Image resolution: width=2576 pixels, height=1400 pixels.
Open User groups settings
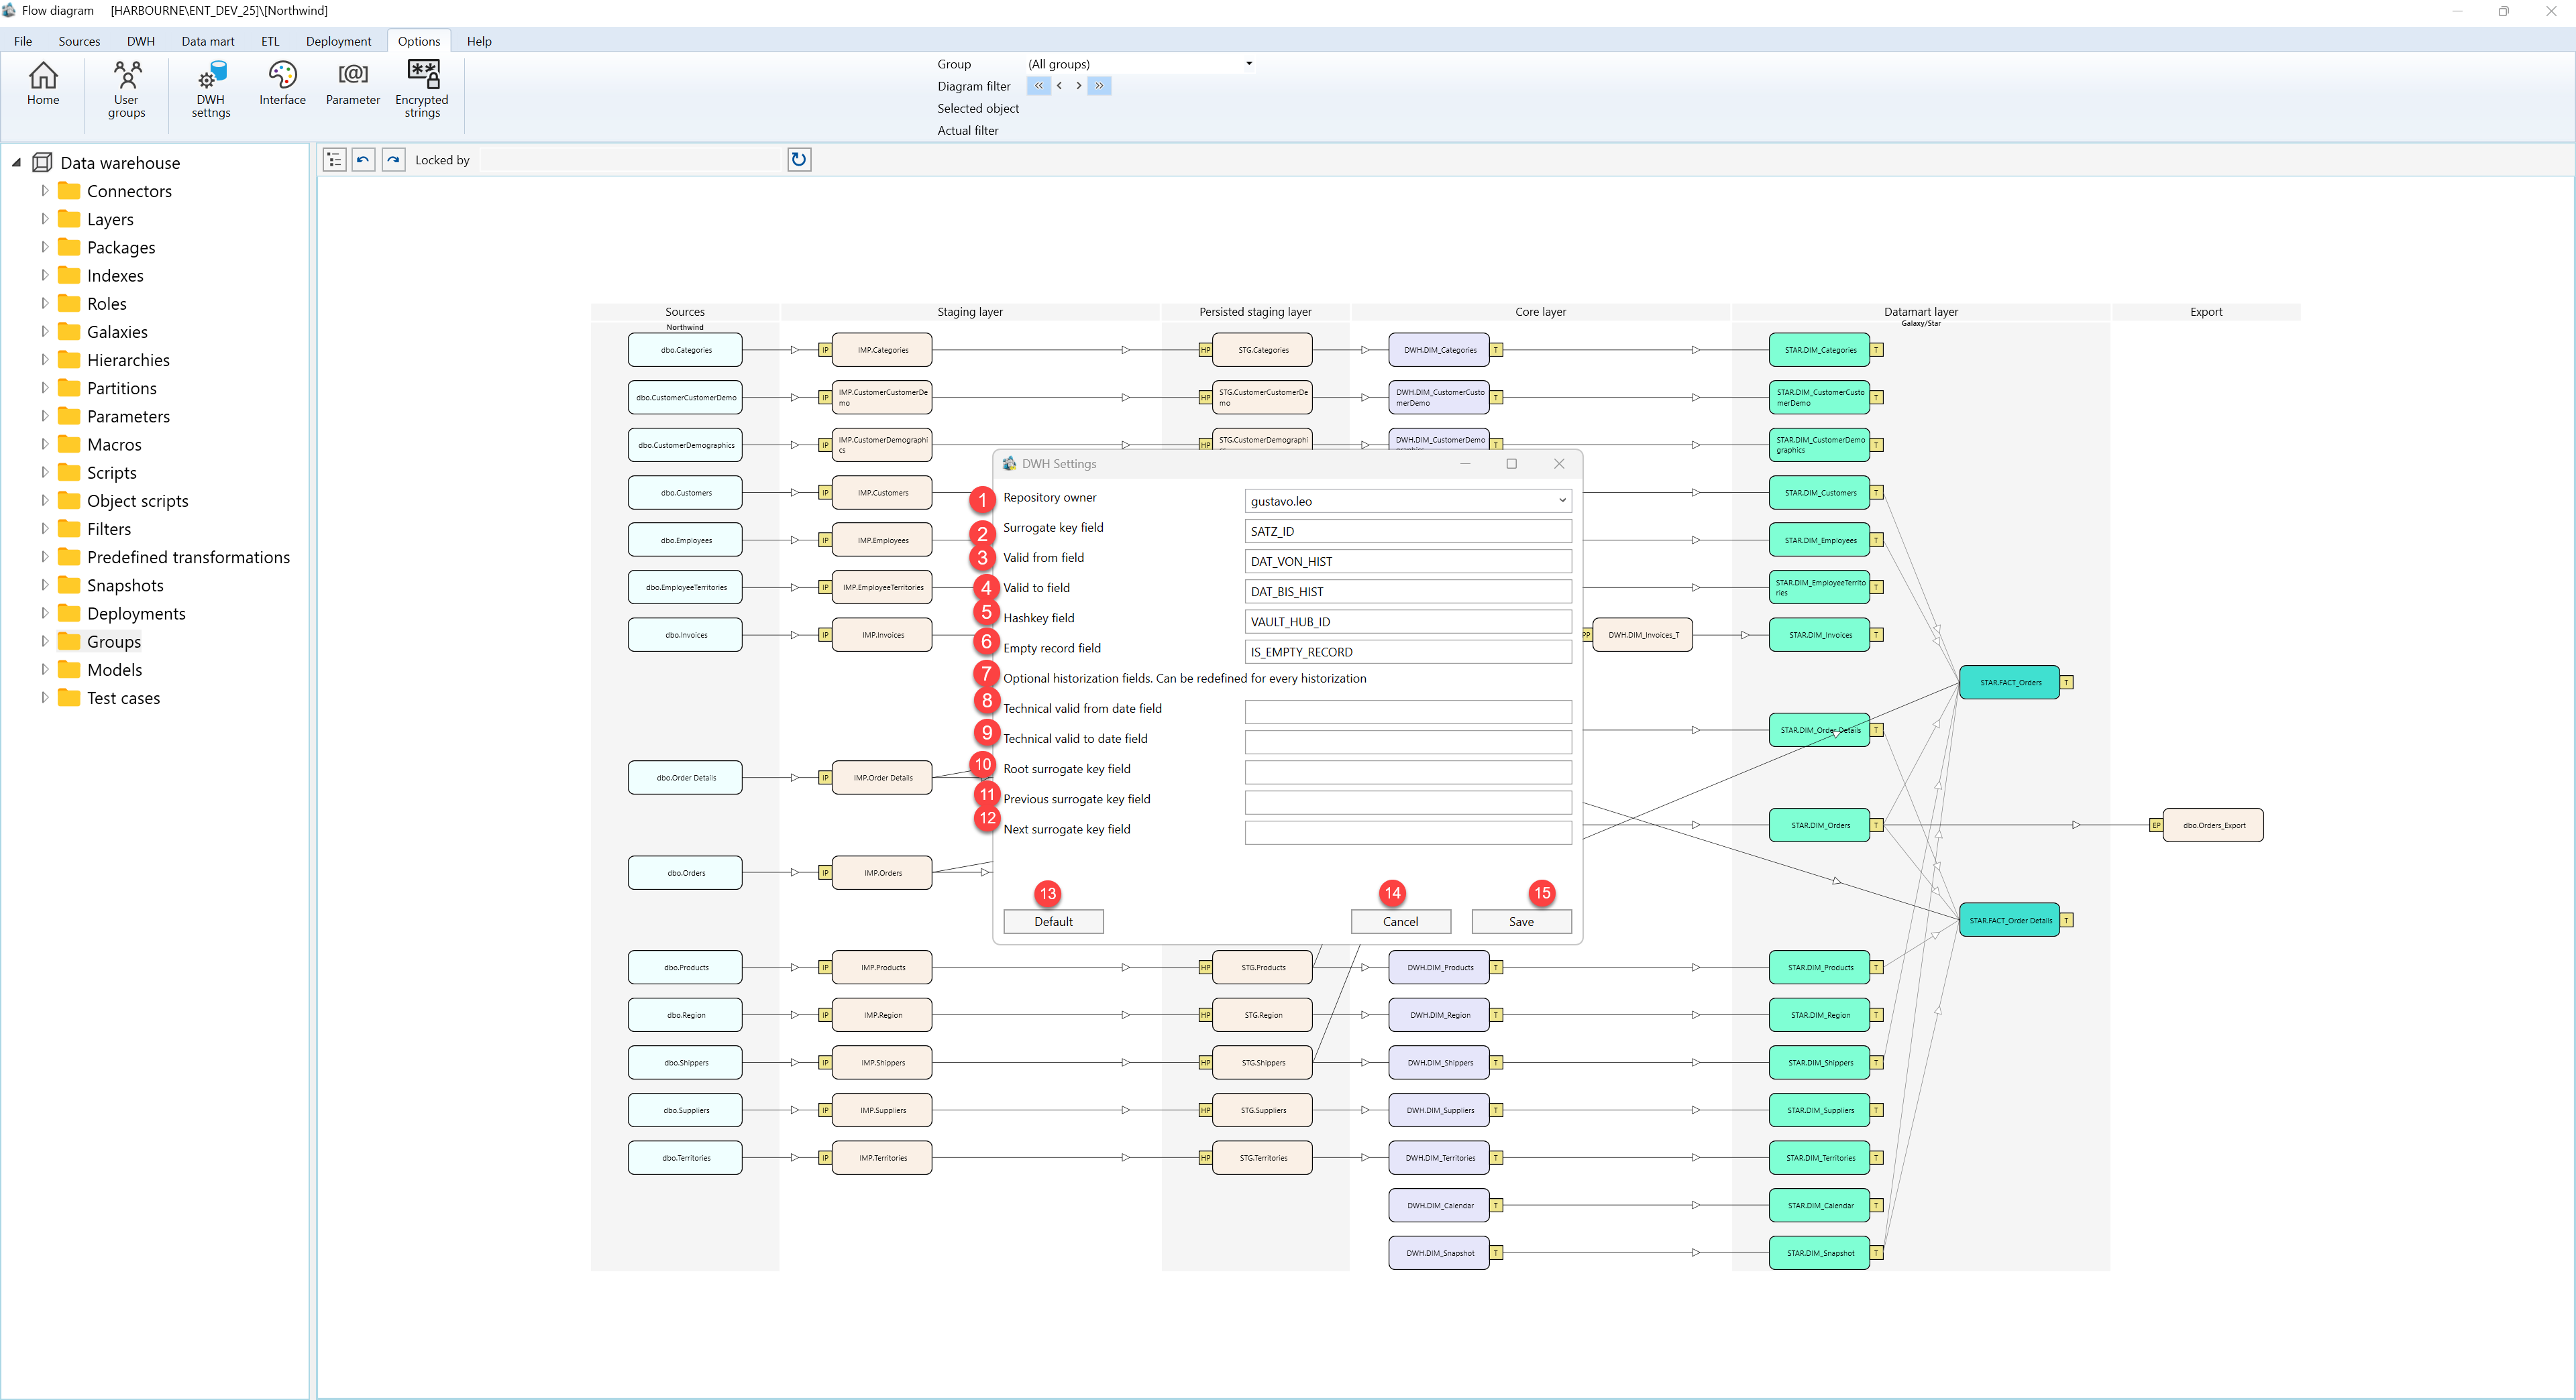coord(126,89)
